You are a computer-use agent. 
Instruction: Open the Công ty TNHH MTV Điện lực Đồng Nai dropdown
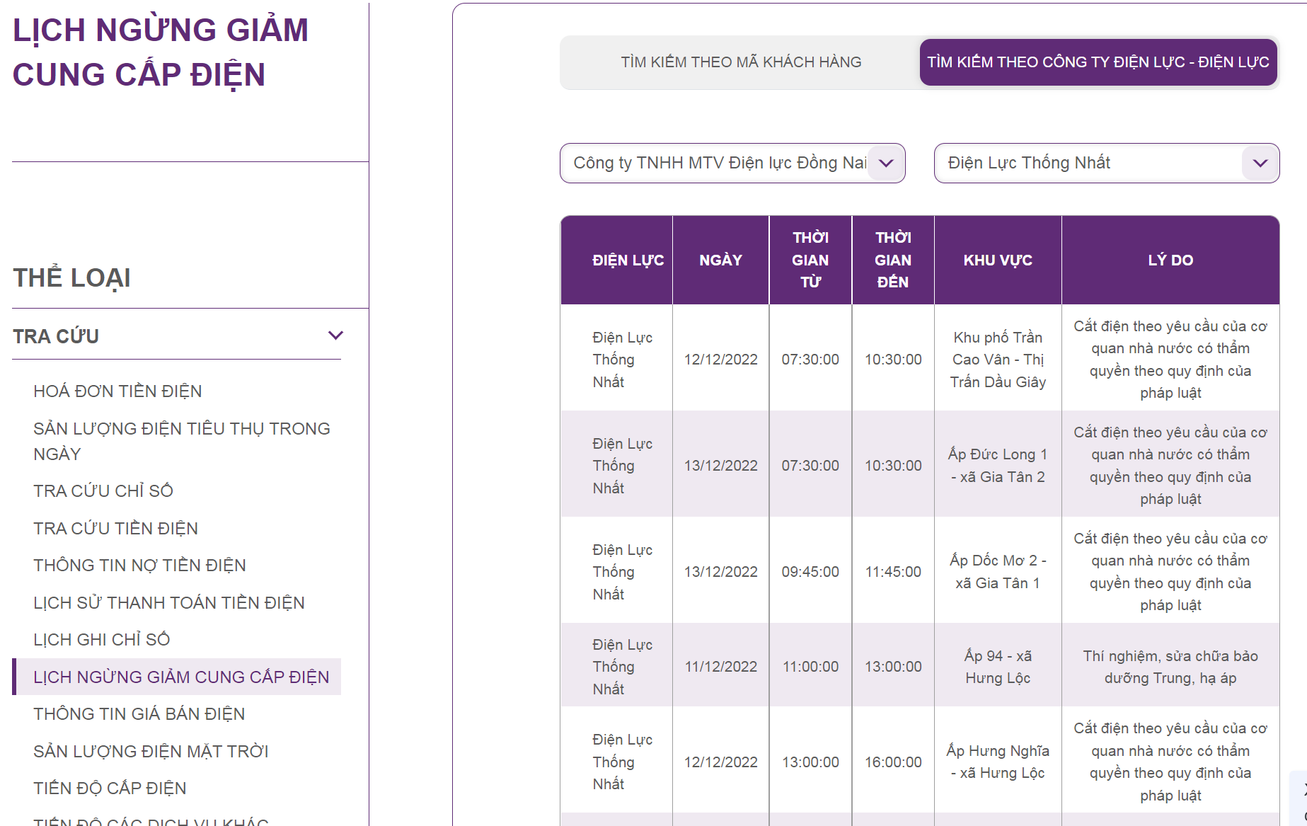point(732,164)
